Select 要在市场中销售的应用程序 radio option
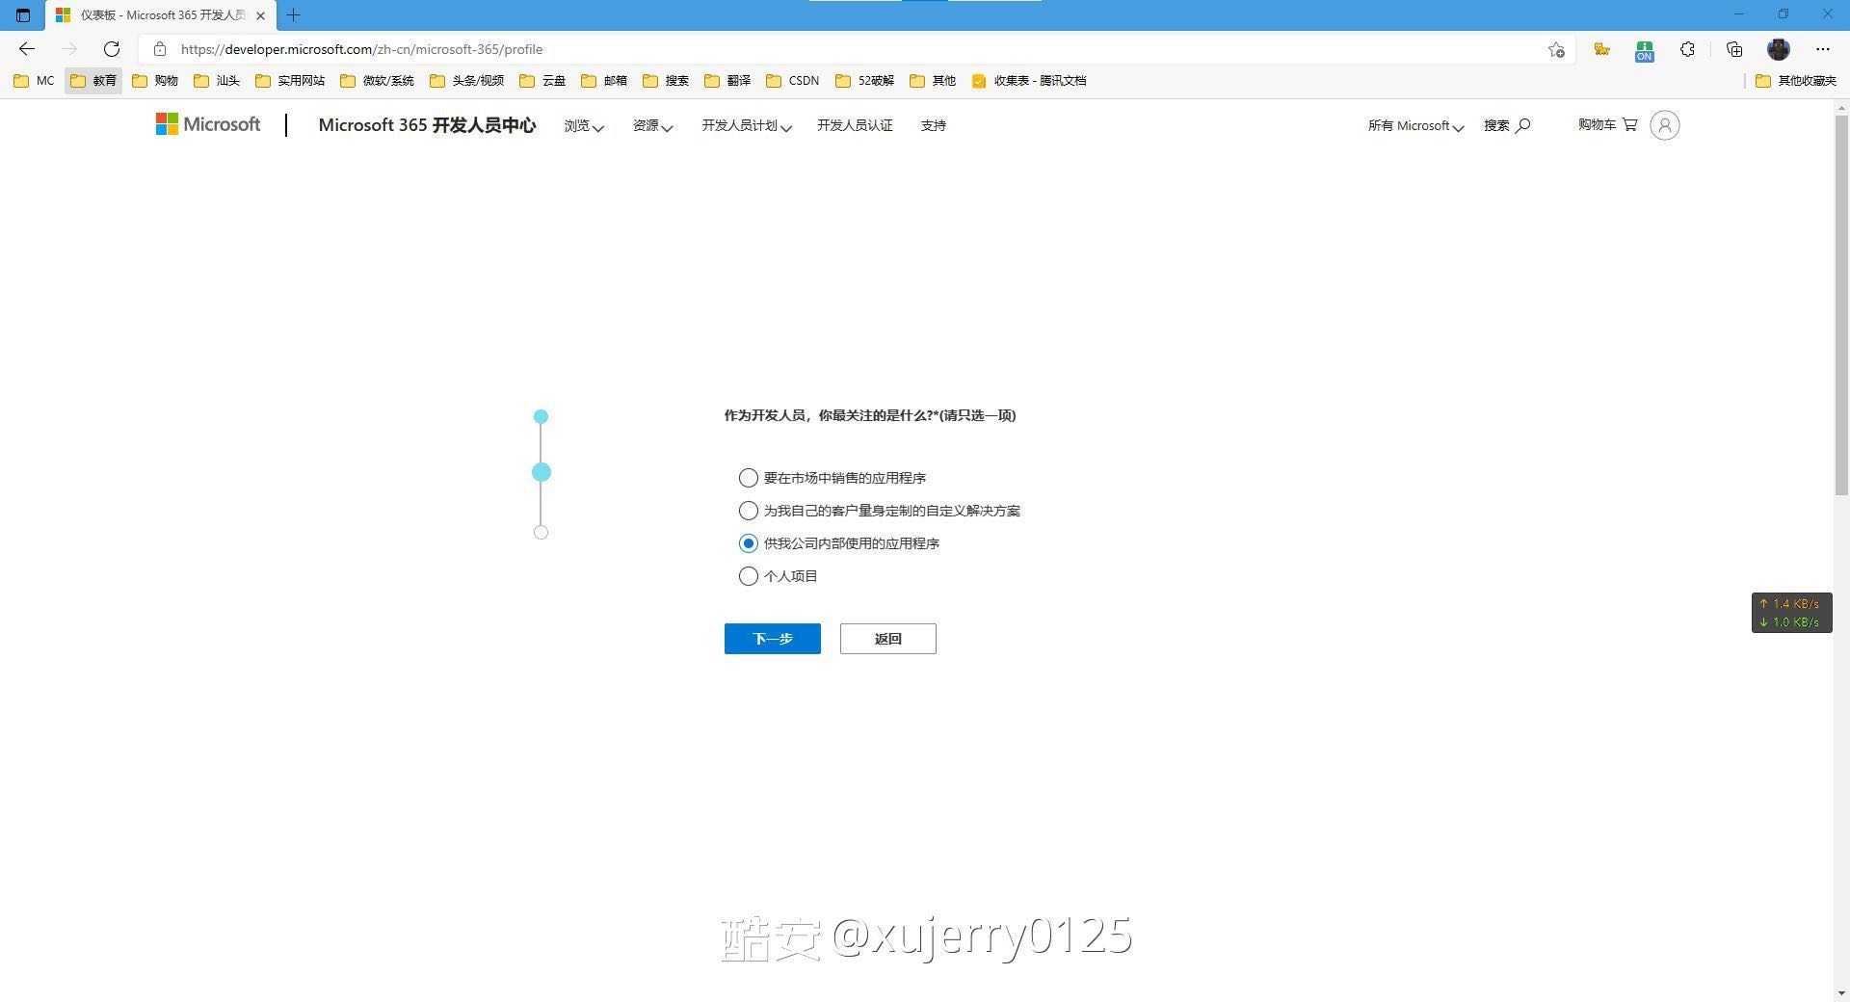The height and width of the screenshot is (1002, 1850). pyautogui.click(x=749, y=478)
